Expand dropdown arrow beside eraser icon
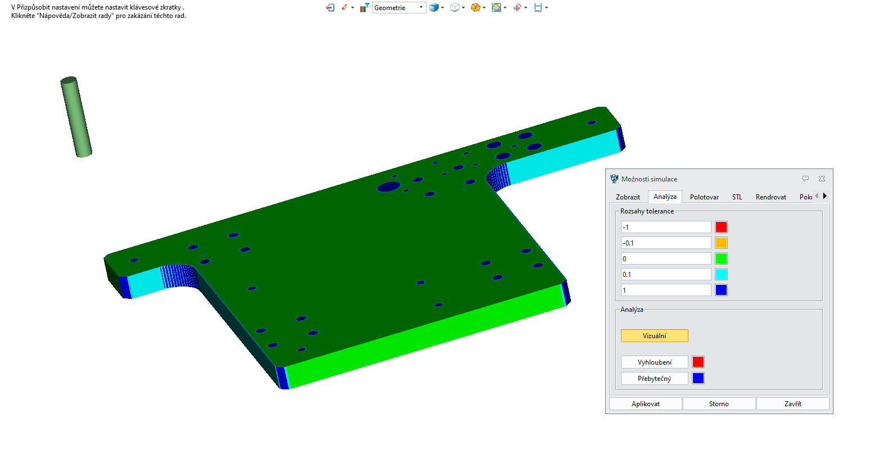 [353, 8]
